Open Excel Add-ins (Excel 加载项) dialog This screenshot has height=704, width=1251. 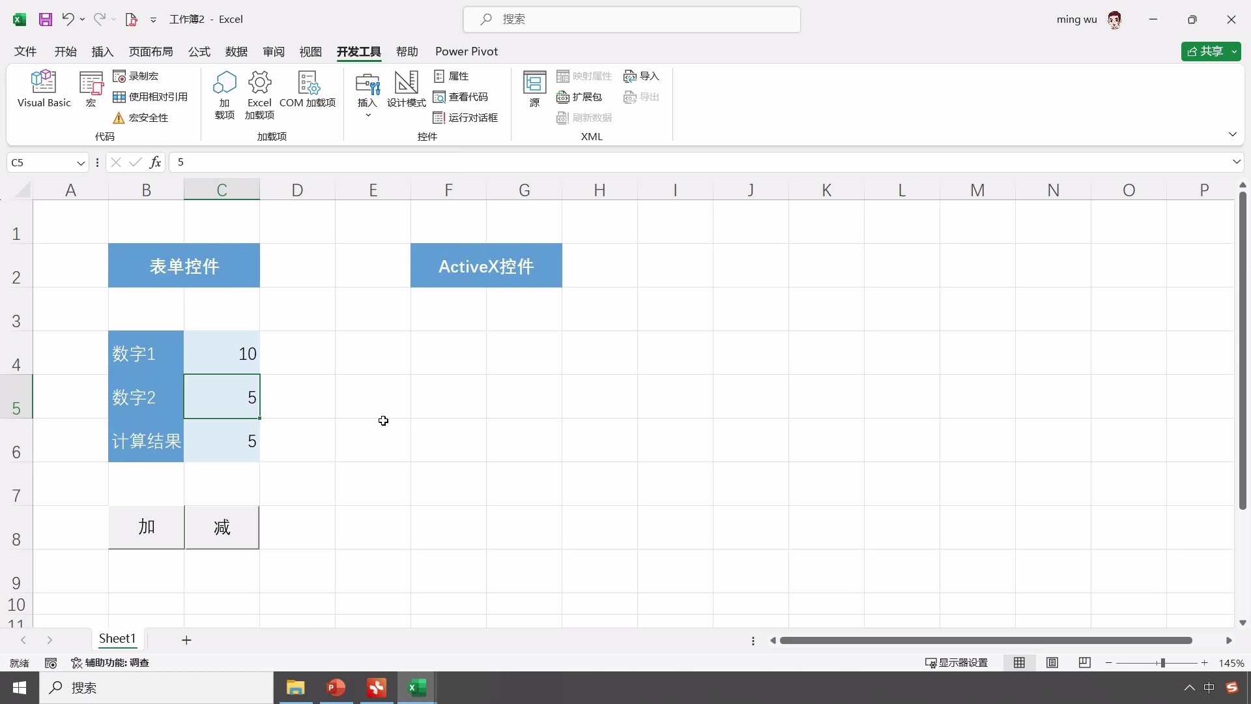click(x=259, y=95)
